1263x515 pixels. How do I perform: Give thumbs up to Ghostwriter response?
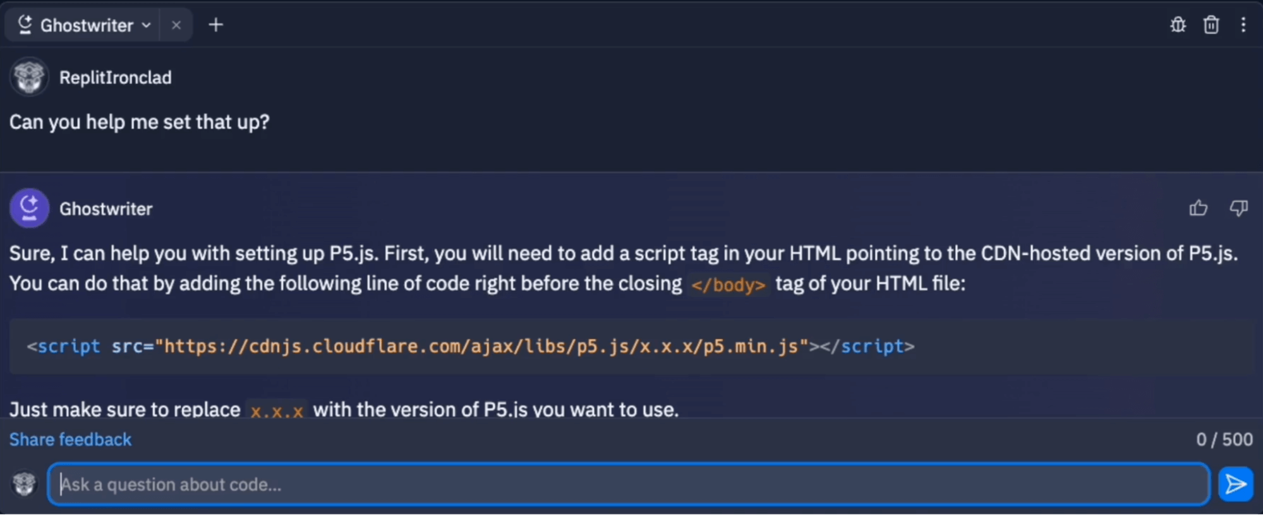click(1198, 208)
